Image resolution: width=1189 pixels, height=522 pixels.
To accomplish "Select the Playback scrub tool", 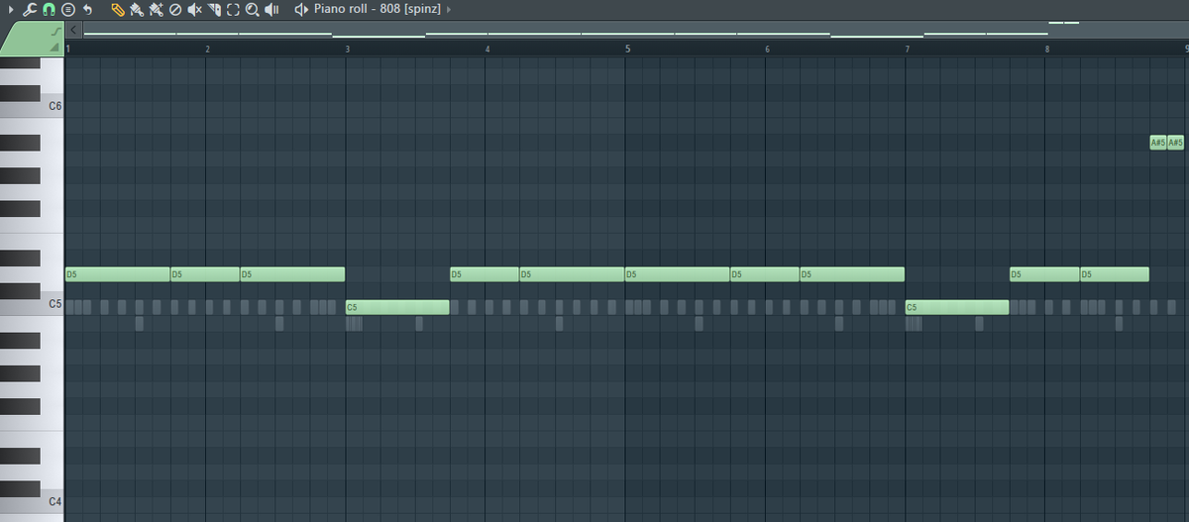I will click(271, 9).
